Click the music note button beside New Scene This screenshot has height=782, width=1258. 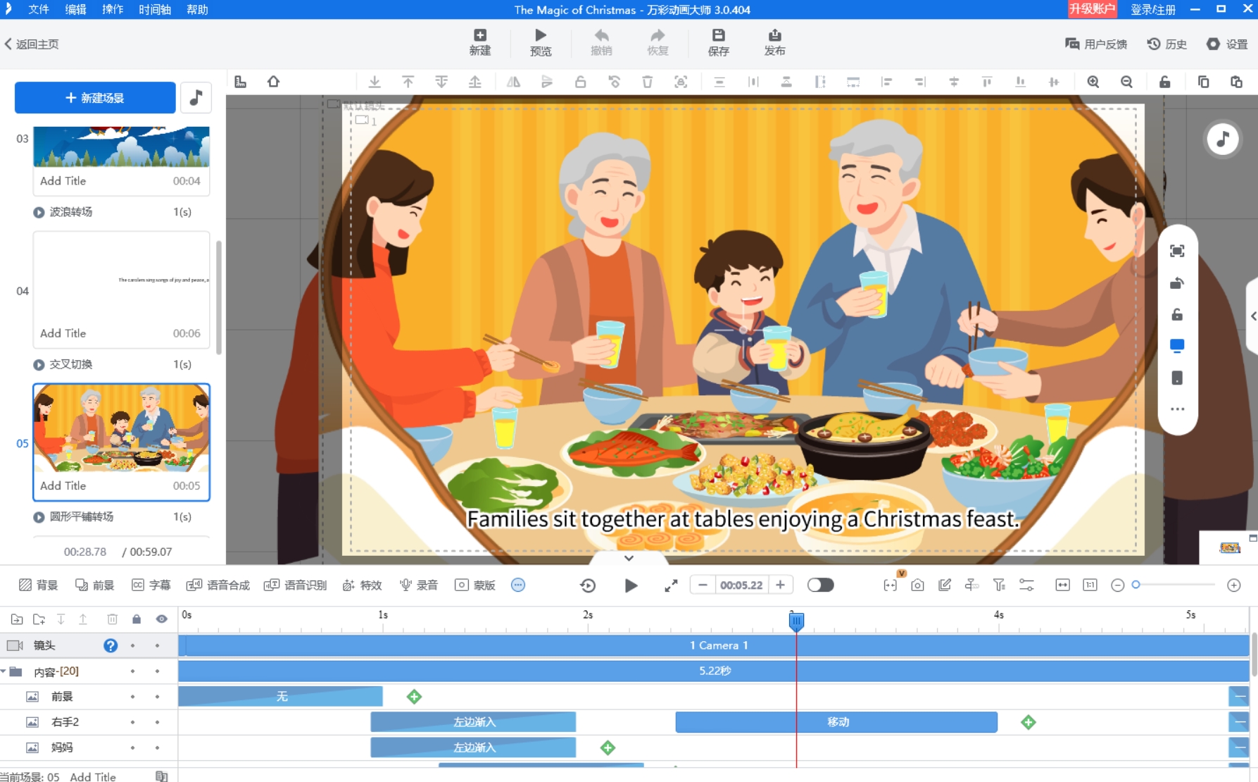[196, 97]
